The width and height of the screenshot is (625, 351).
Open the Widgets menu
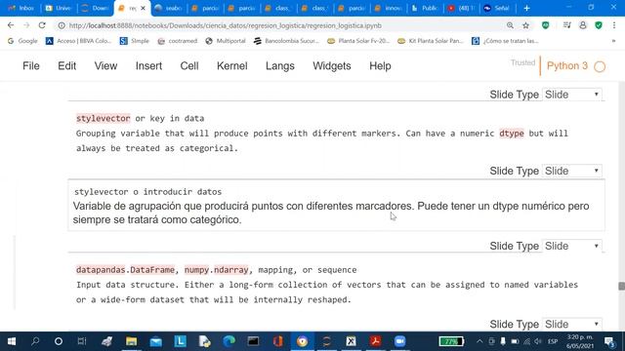point(332,66)
